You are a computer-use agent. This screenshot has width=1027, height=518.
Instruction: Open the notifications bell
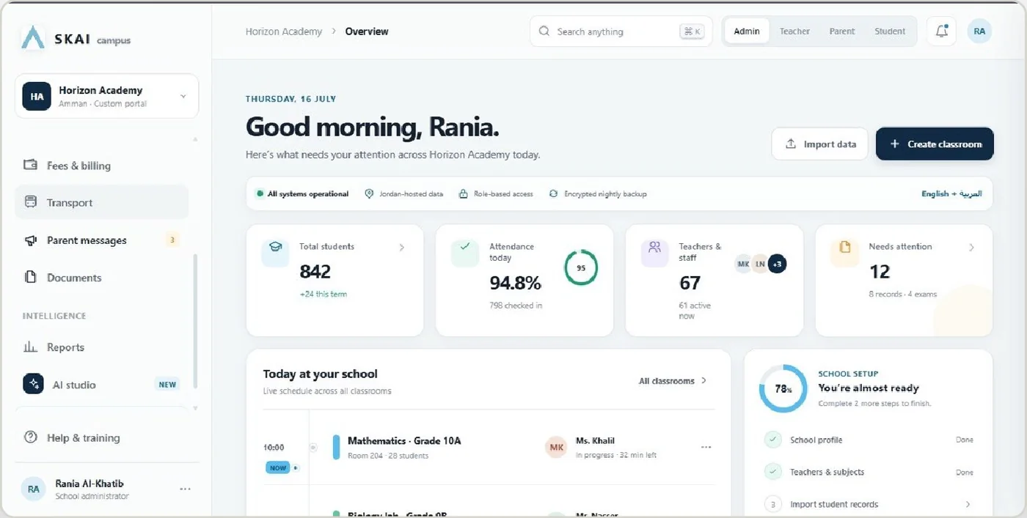click(941, 32)
